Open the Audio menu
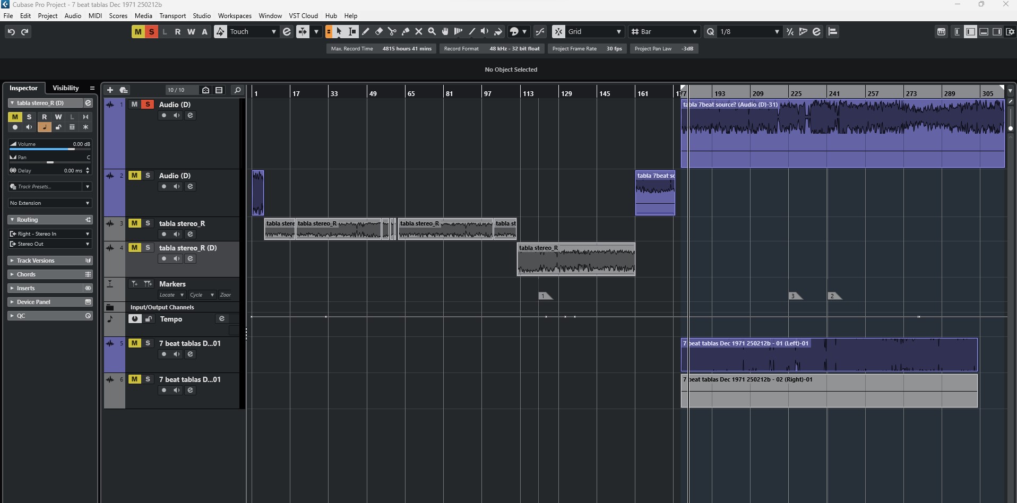This screenshot has height=503, width=1017. coord(73,16)
